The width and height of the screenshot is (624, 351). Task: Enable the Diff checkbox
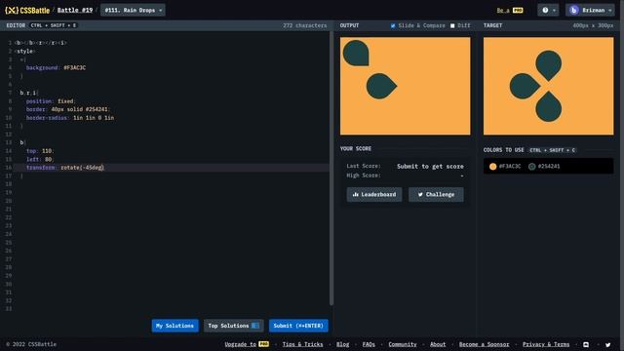coord(452,25)
